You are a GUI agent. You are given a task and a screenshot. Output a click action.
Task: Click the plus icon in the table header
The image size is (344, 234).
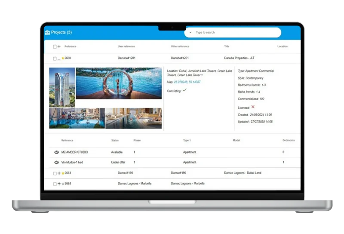point(59,46)
